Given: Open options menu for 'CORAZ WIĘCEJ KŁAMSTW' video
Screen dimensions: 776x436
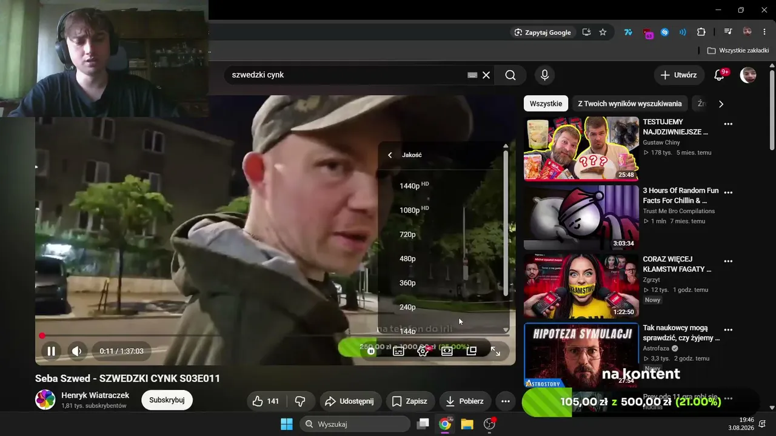Looking at the screenshot, I should pyautogui.click(x=728, y=262).
